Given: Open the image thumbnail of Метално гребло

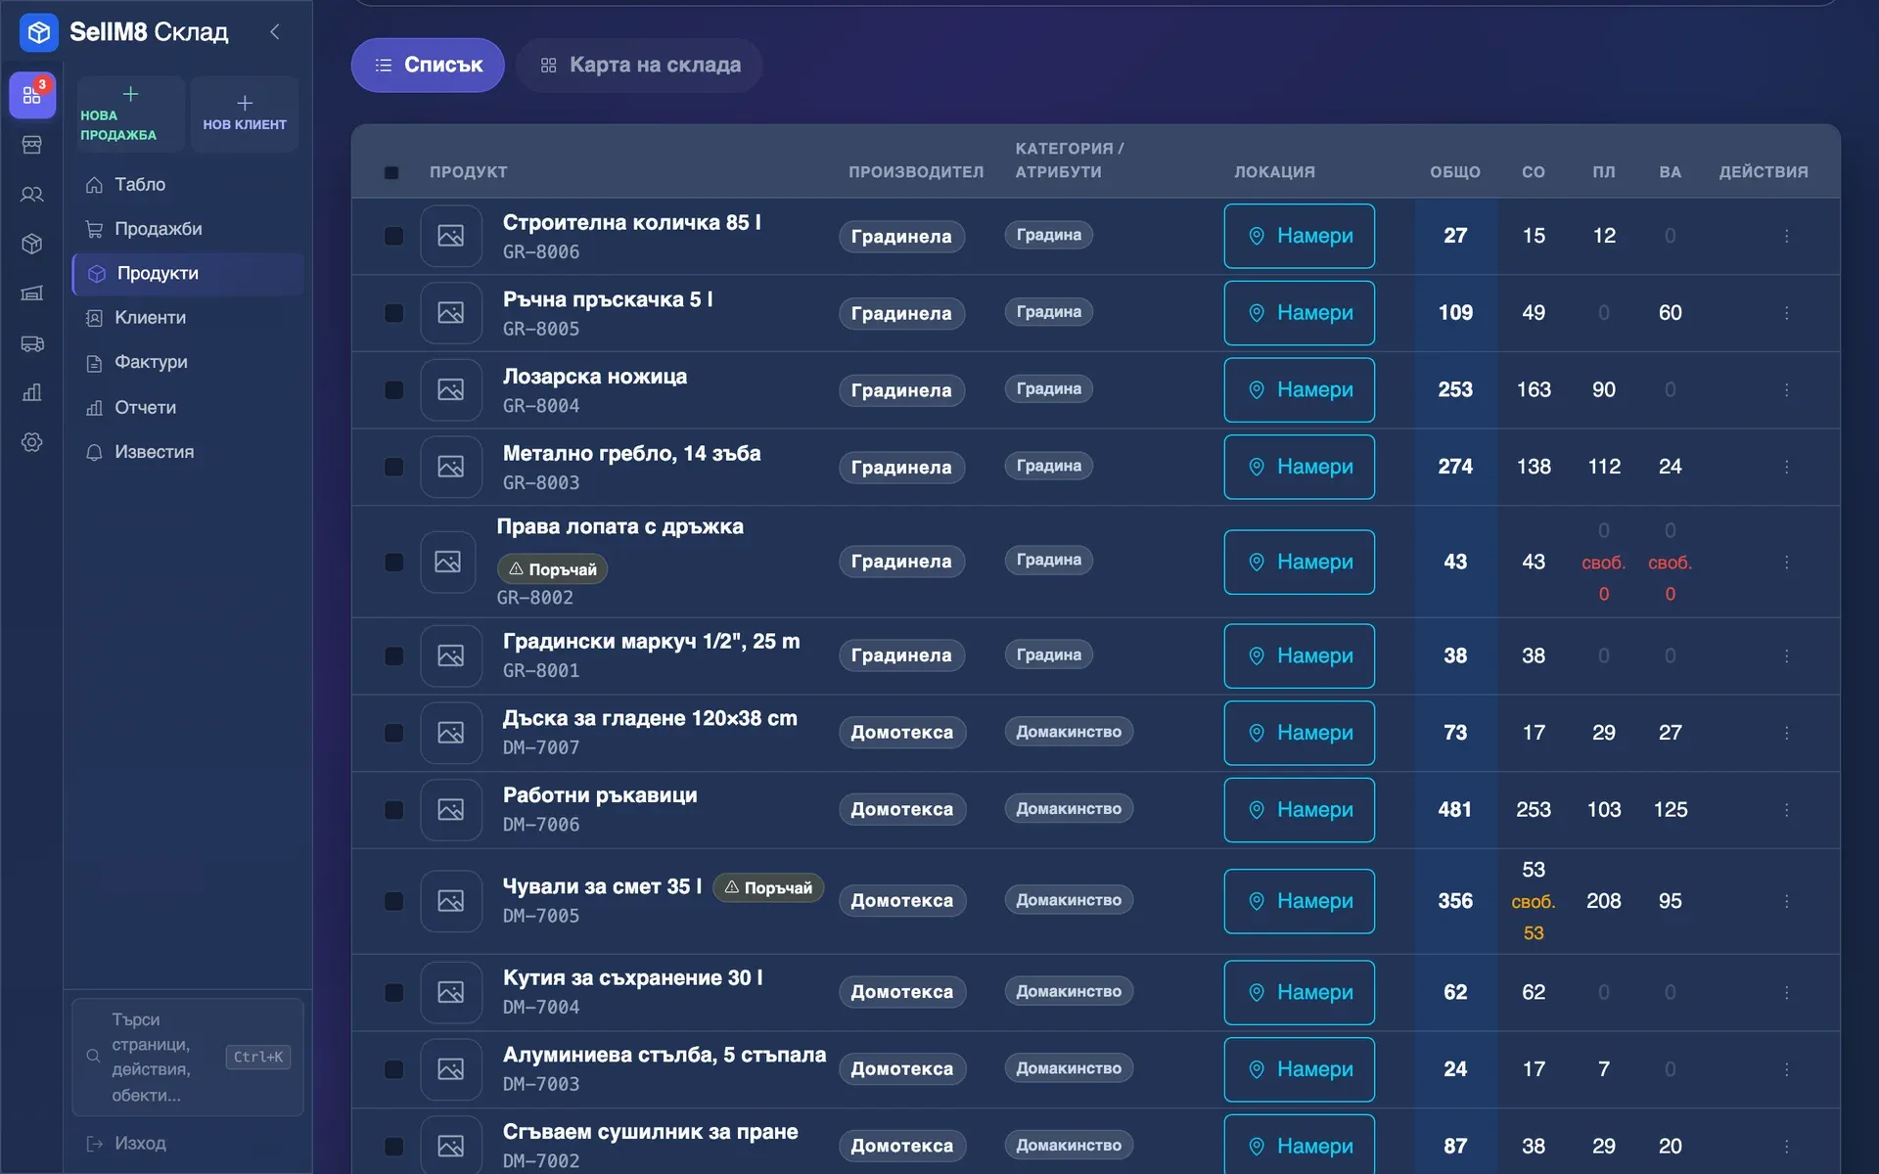Looking at the screenshot, I should click(451, 467).
